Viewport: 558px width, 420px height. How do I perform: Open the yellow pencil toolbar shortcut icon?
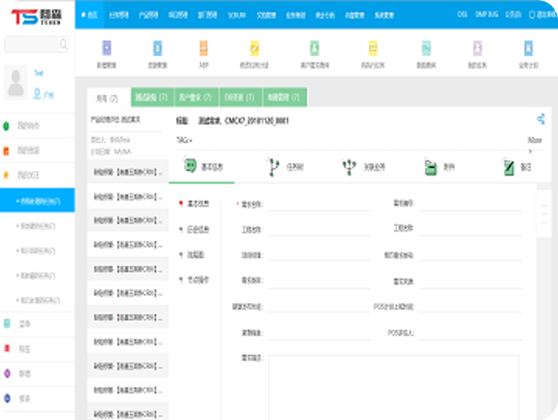254,48
